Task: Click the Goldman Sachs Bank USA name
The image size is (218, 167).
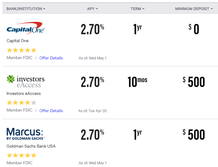Action: point(31,146)
